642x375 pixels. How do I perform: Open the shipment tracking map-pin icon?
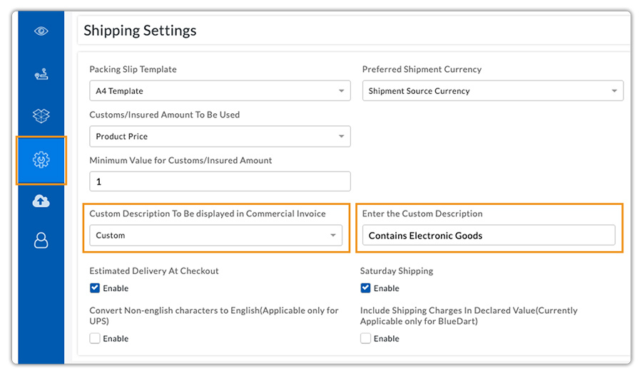(41, 74)
